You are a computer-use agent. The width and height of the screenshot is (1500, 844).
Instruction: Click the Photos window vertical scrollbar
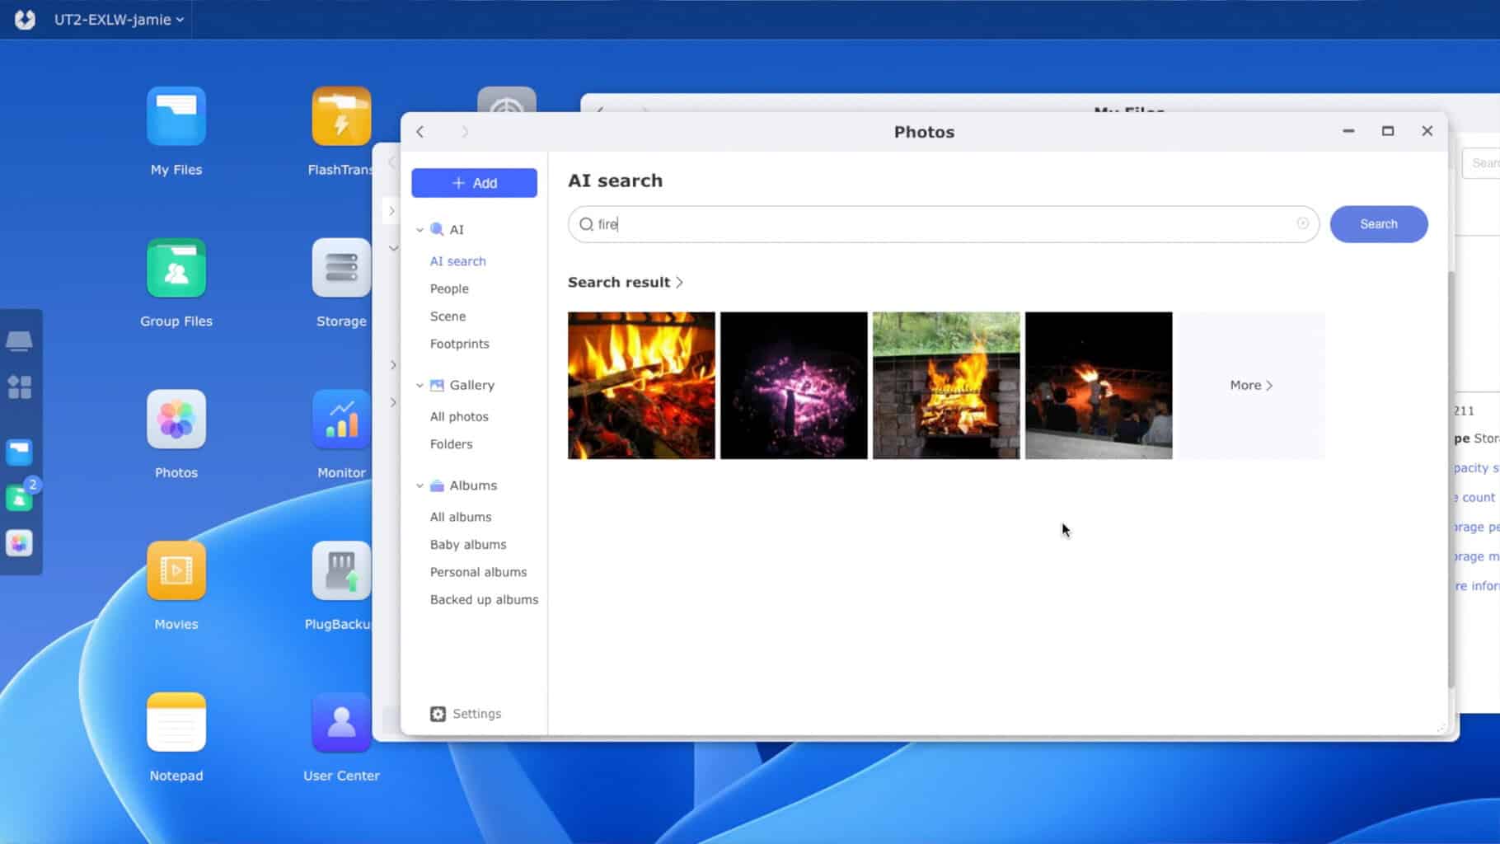(x=1451, y=478)
